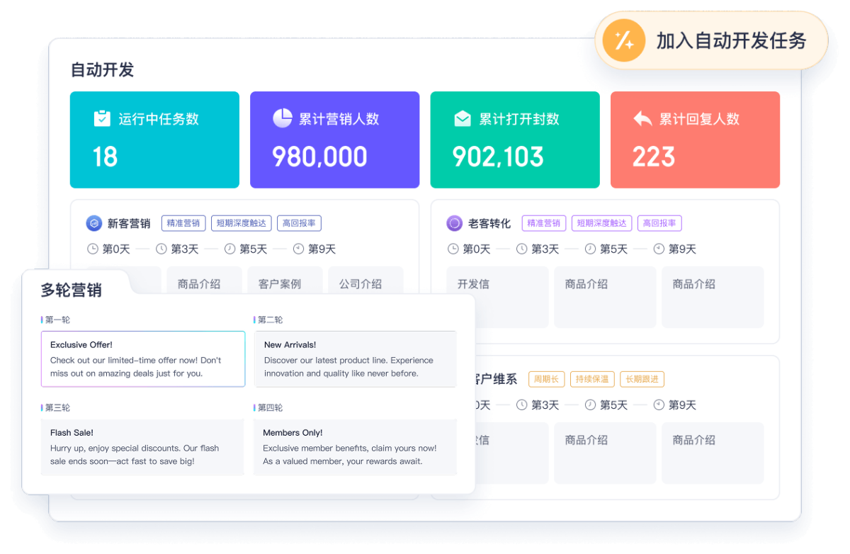Click the Exclusive Offer message card
The width and height of the screenshot is (850, 554).
(142, 359)
